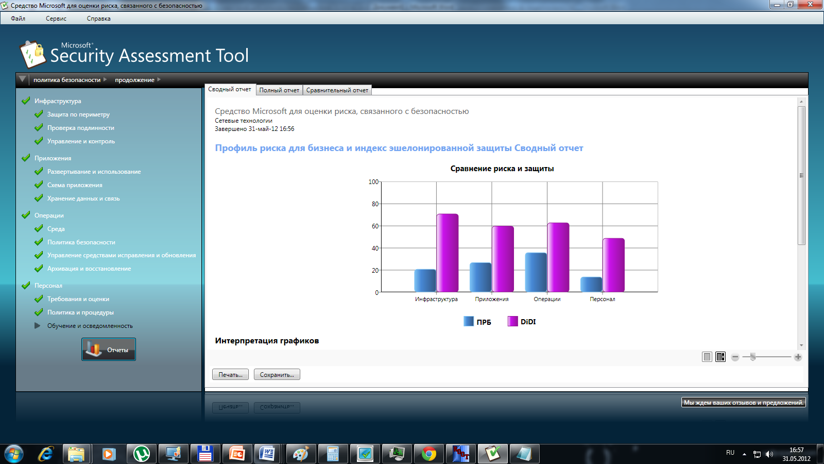Image resolution: width=824 pixels, height=464 pixels.
Task: Open Схема приложения
Action: 75,185
